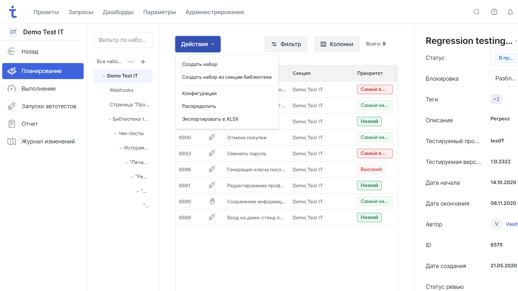Open the Vasily author link
This screenshot has height=291, width=518.
[x=512, y=224]
